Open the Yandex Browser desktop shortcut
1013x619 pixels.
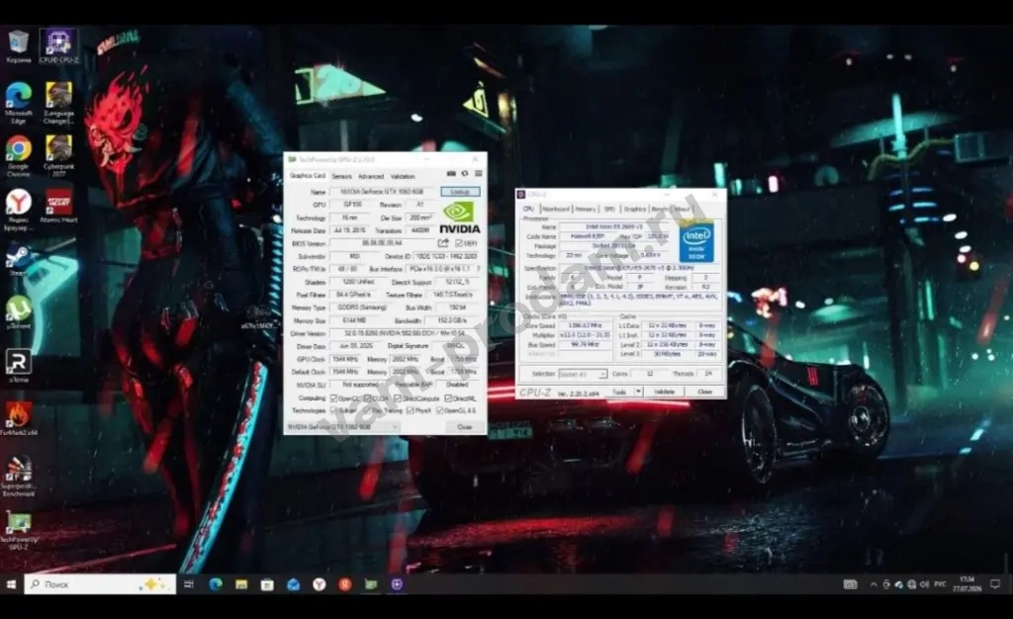[x=18, y=210]
